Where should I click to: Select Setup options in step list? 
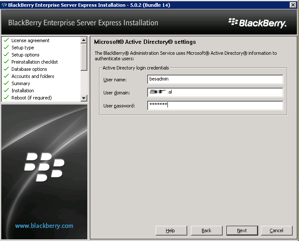(x=25, y=55)
